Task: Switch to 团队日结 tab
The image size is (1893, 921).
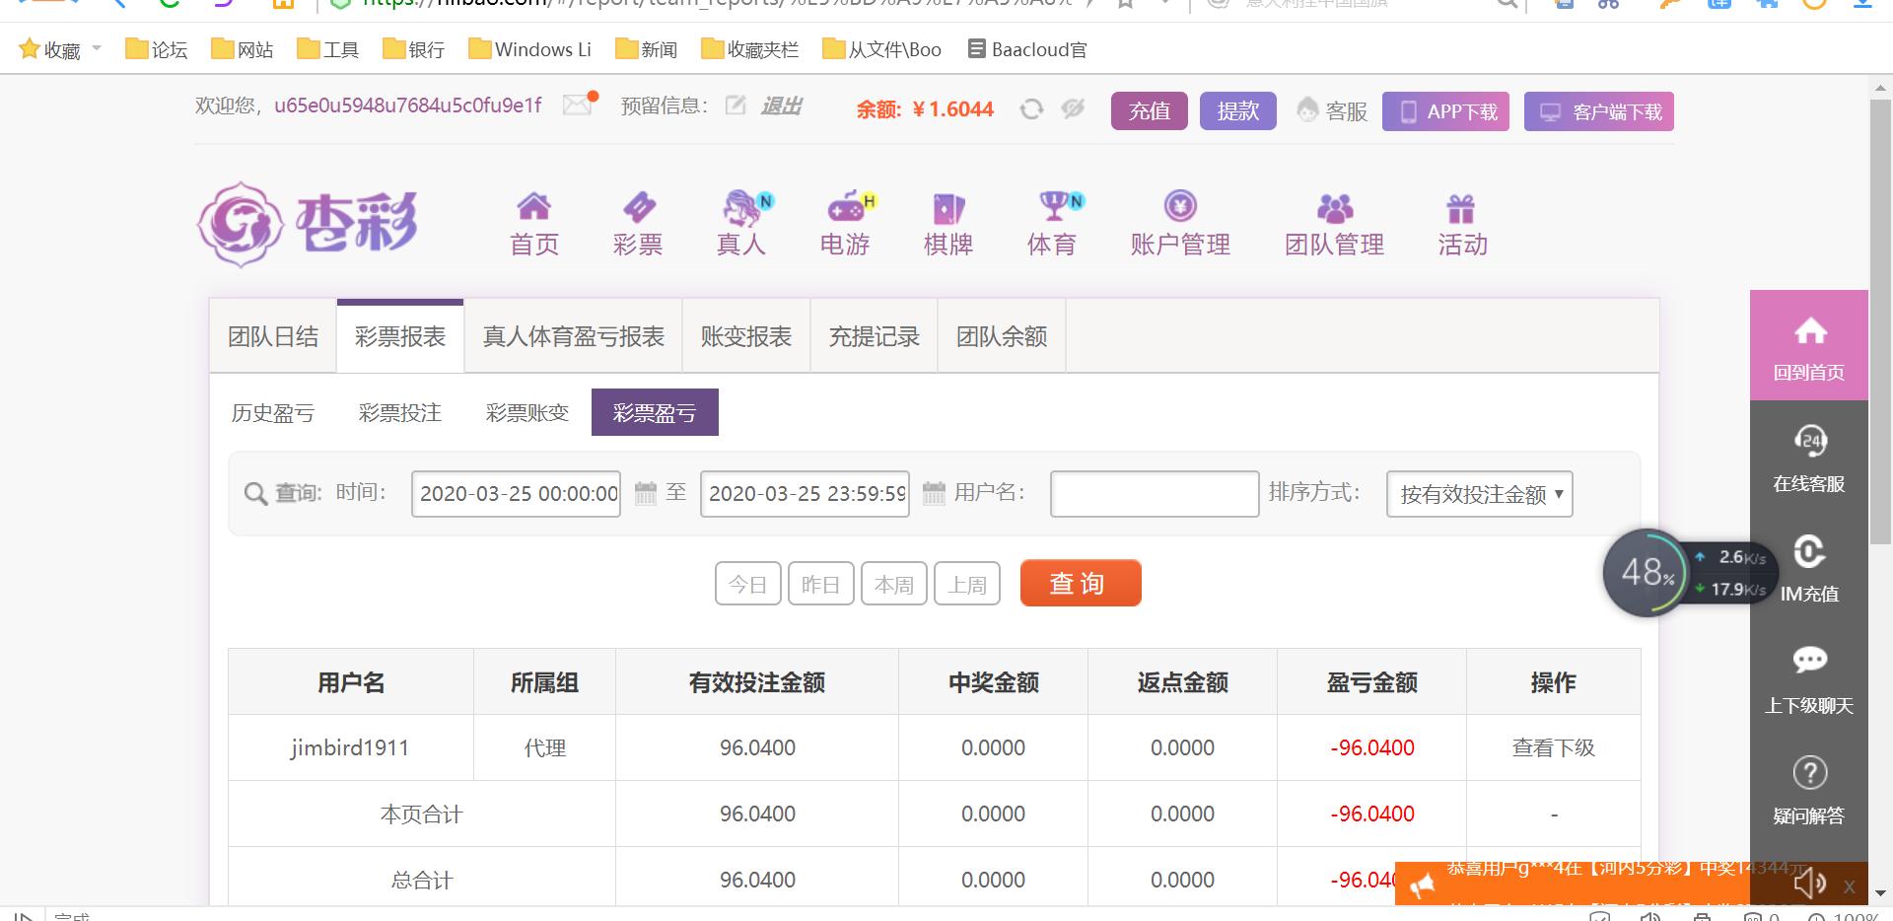Action: point(273,337)
